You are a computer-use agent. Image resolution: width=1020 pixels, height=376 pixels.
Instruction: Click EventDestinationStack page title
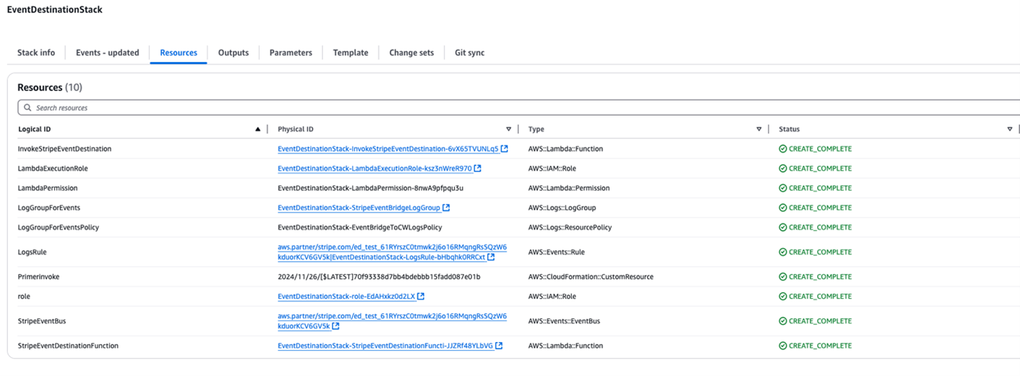54,10
